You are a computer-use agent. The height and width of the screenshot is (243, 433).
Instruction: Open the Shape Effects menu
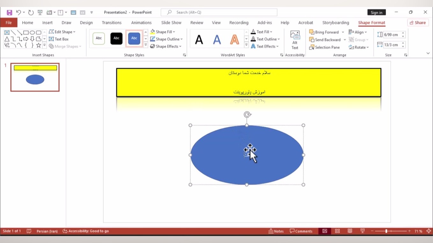(x=165, y=46)
